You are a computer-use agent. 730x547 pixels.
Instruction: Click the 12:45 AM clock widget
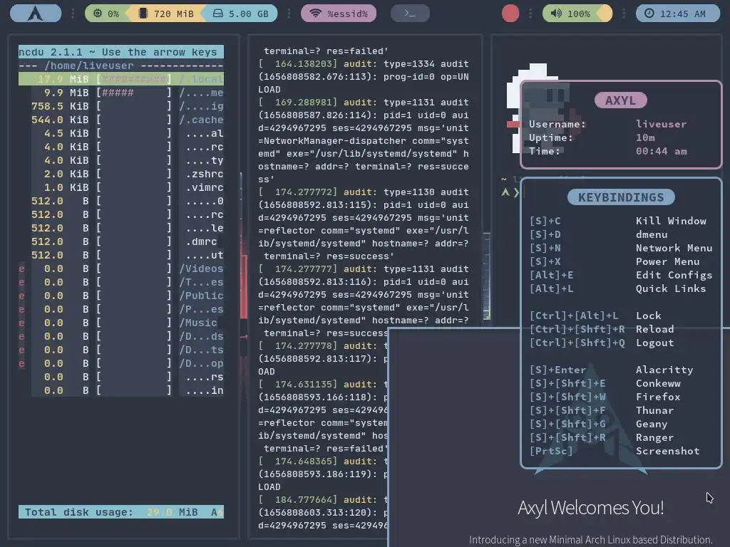[677, 14]
